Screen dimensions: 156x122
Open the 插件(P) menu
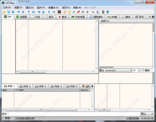tap(41, 8)
